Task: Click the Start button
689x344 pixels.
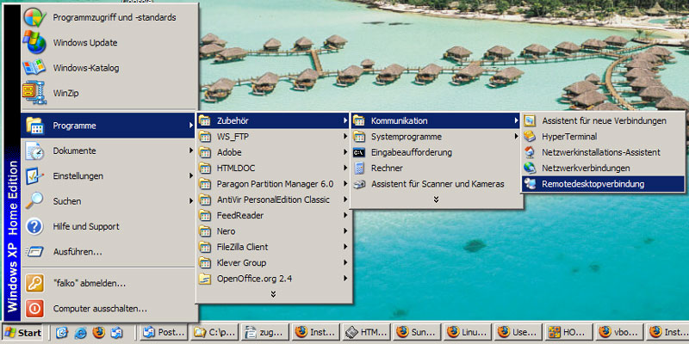Action: click(x=22, y=333)
